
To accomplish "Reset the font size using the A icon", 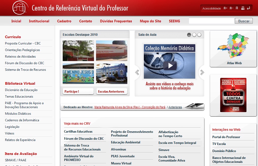I will coord(237,8).
